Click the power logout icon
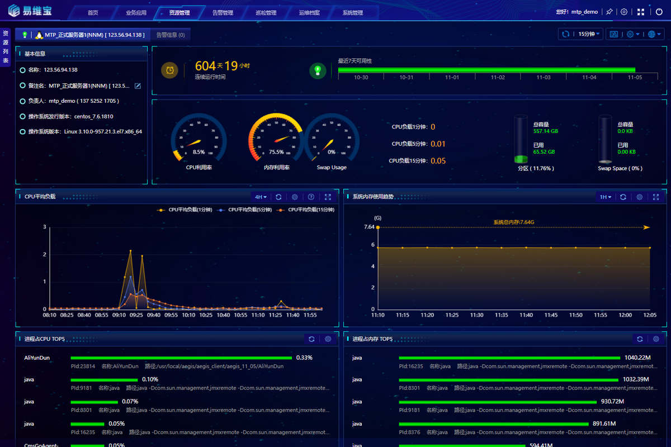671x447 pixels. click(x=659, y=12)
